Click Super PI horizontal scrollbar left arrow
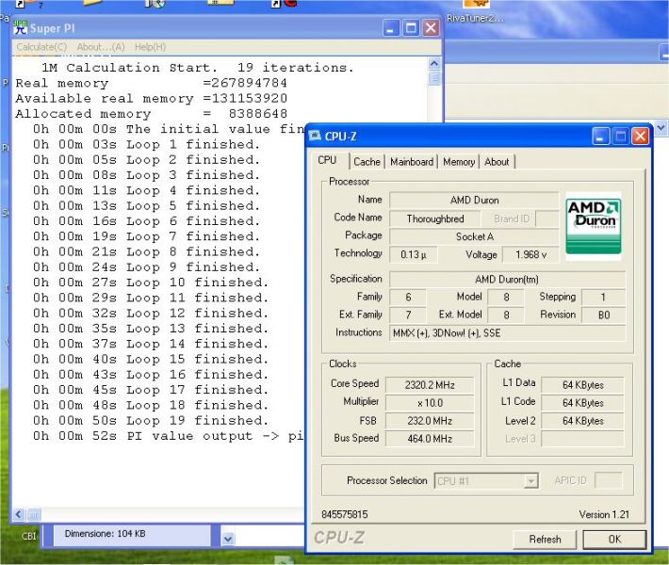This screenshot has width=669, height=565. (x=18, y=515)
